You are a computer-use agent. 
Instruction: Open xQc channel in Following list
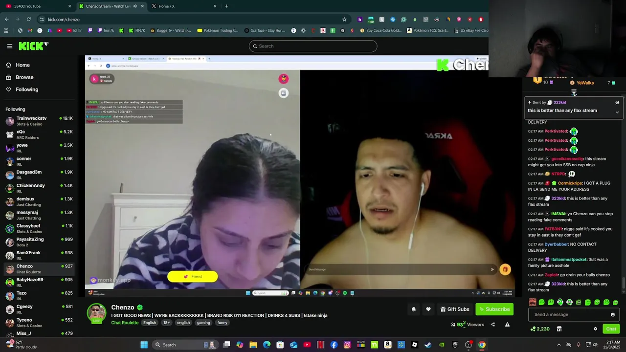point(39,134)
